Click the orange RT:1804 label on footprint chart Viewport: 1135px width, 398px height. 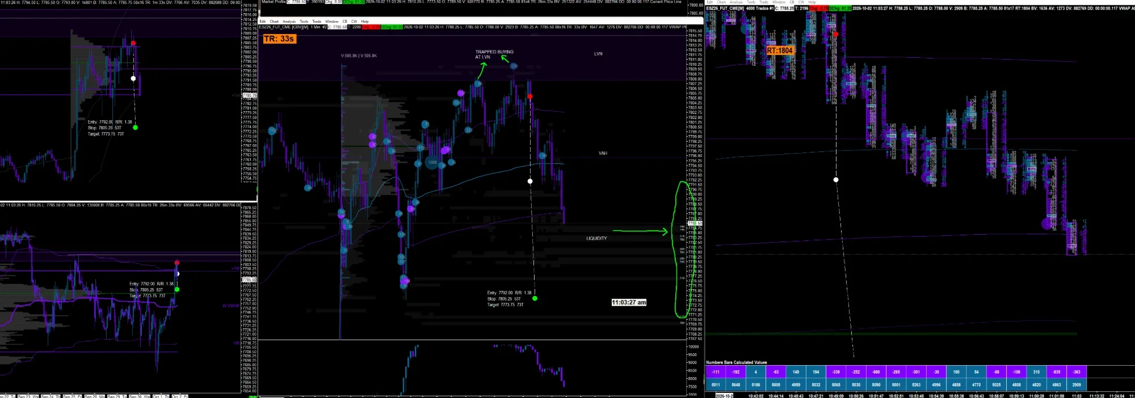[780, 50]
